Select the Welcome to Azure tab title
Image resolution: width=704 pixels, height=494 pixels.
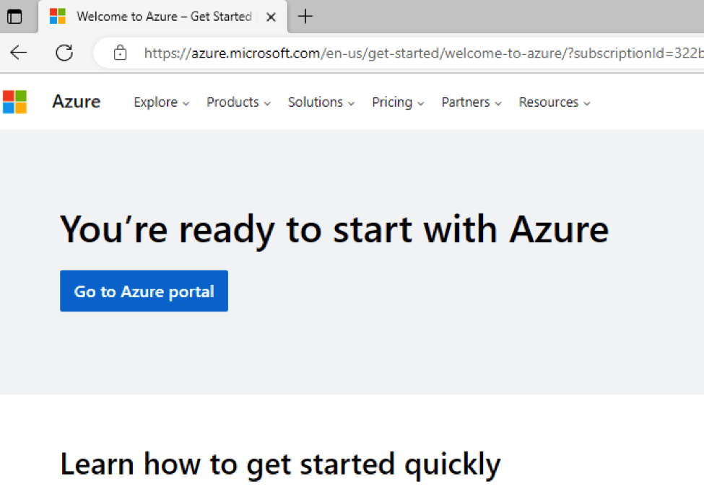pos(164,17)
